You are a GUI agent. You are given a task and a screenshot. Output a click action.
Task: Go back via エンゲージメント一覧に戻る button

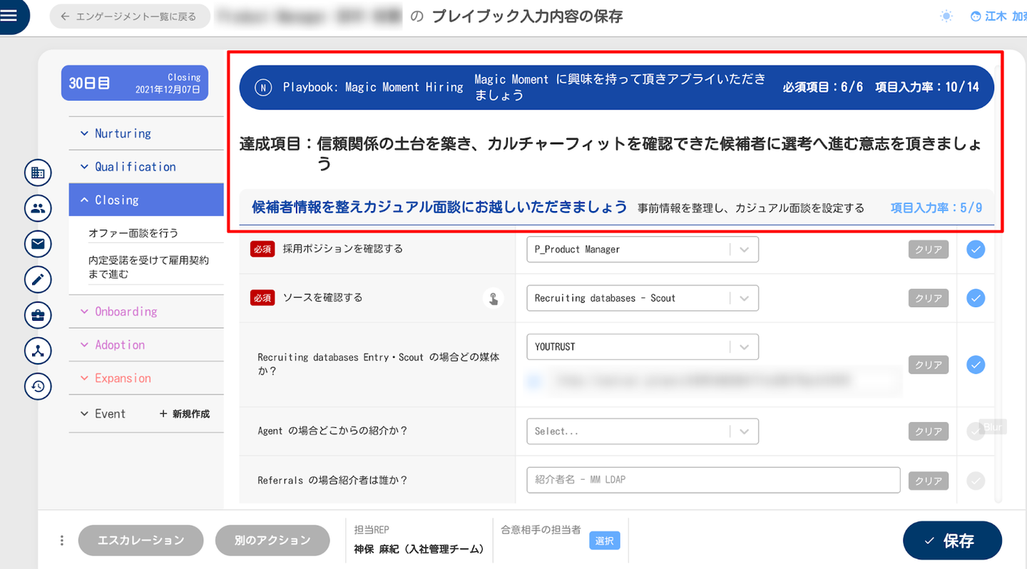tap(129, 16)
